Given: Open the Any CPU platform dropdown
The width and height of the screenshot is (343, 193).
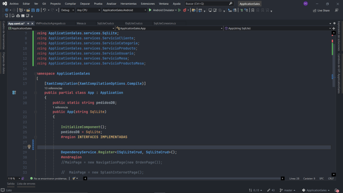Looking at the screenshot, I should (88, 10).
